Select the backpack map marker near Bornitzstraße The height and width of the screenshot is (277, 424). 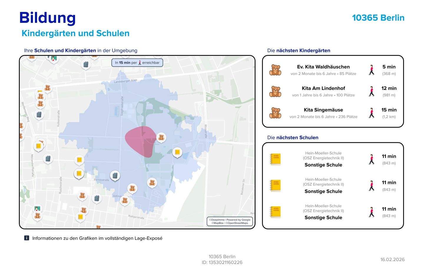click(x=115, y=175)
